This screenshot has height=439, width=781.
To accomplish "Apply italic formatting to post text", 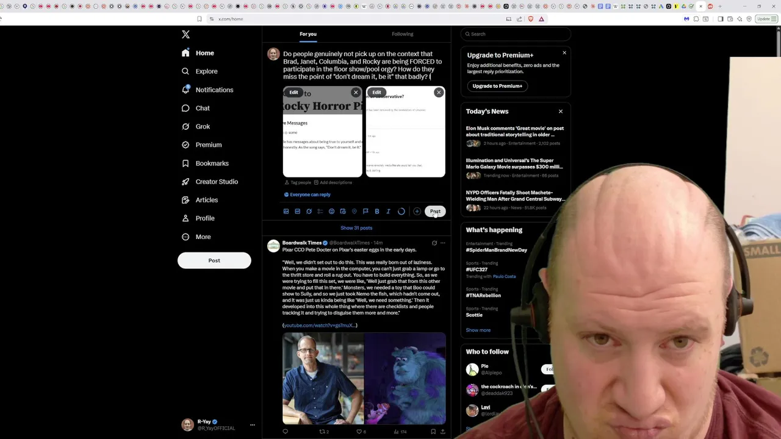I will click(x=388, y=212).
